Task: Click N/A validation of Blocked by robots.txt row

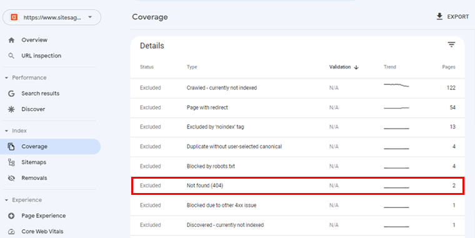Action: [x=334, y=166]
